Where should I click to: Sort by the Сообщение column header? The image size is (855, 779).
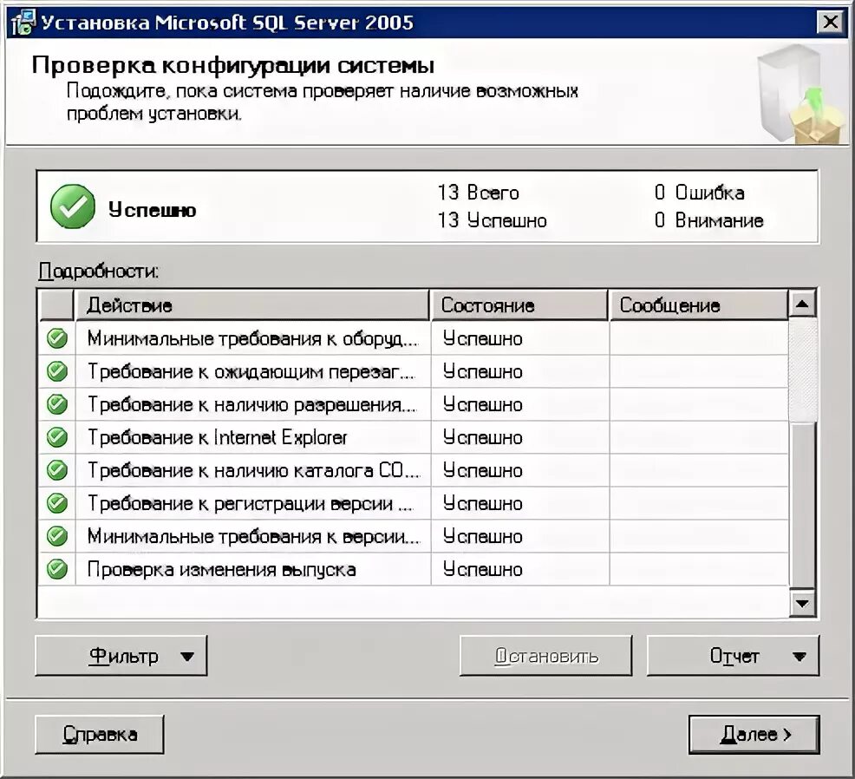698,305
